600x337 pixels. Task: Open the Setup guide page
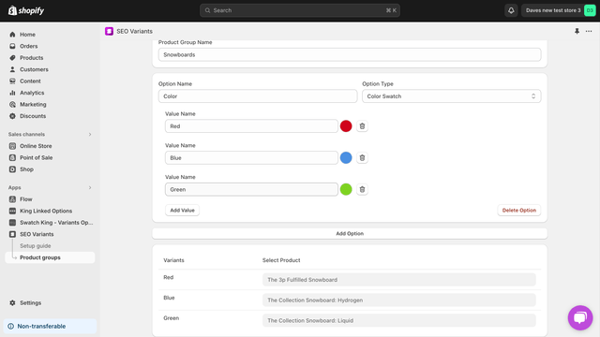click(36, 245)
